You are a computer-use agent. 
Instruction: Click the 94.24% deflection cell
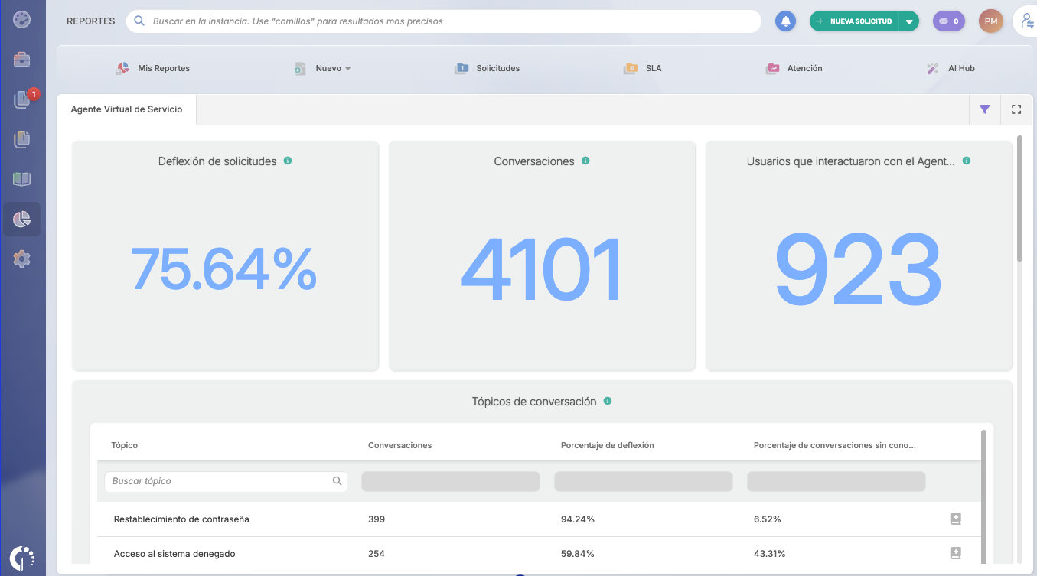[x=578, y=519]
